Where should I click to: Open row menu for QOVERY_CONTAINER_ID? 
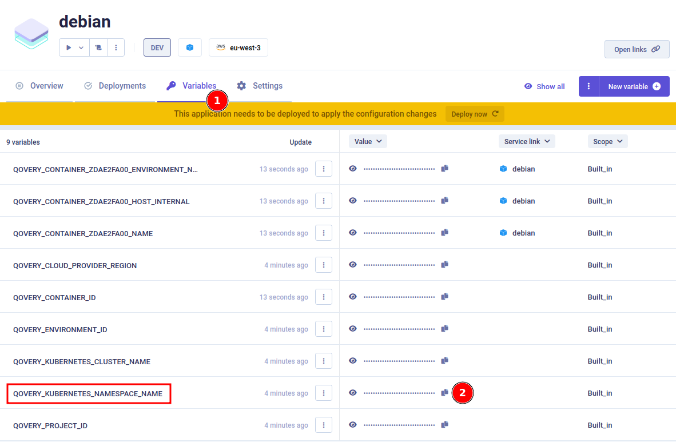tap(324, 297)
